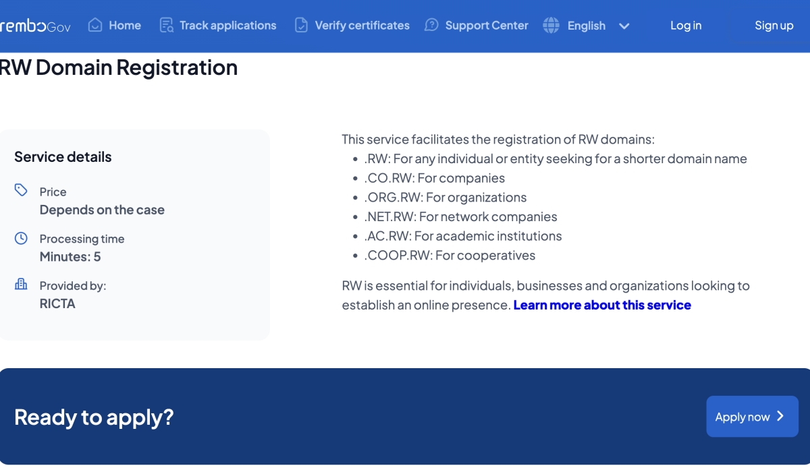Visit the Support Center

pos(487,26)
